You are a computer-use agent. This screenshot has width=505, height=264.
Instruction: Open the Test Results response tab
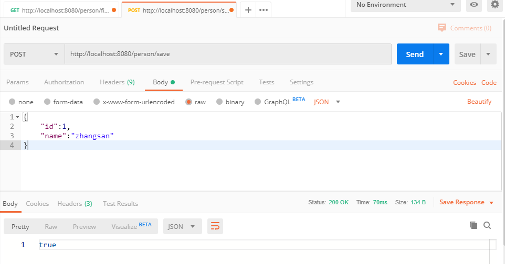(120, 204)
